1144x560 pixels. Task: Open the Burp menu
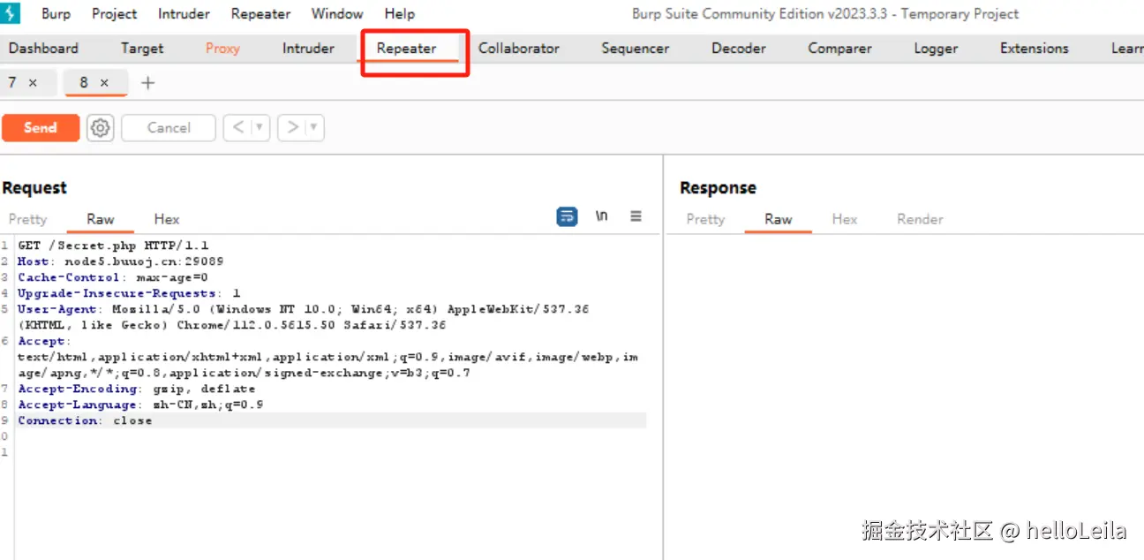tap(56, 13)
